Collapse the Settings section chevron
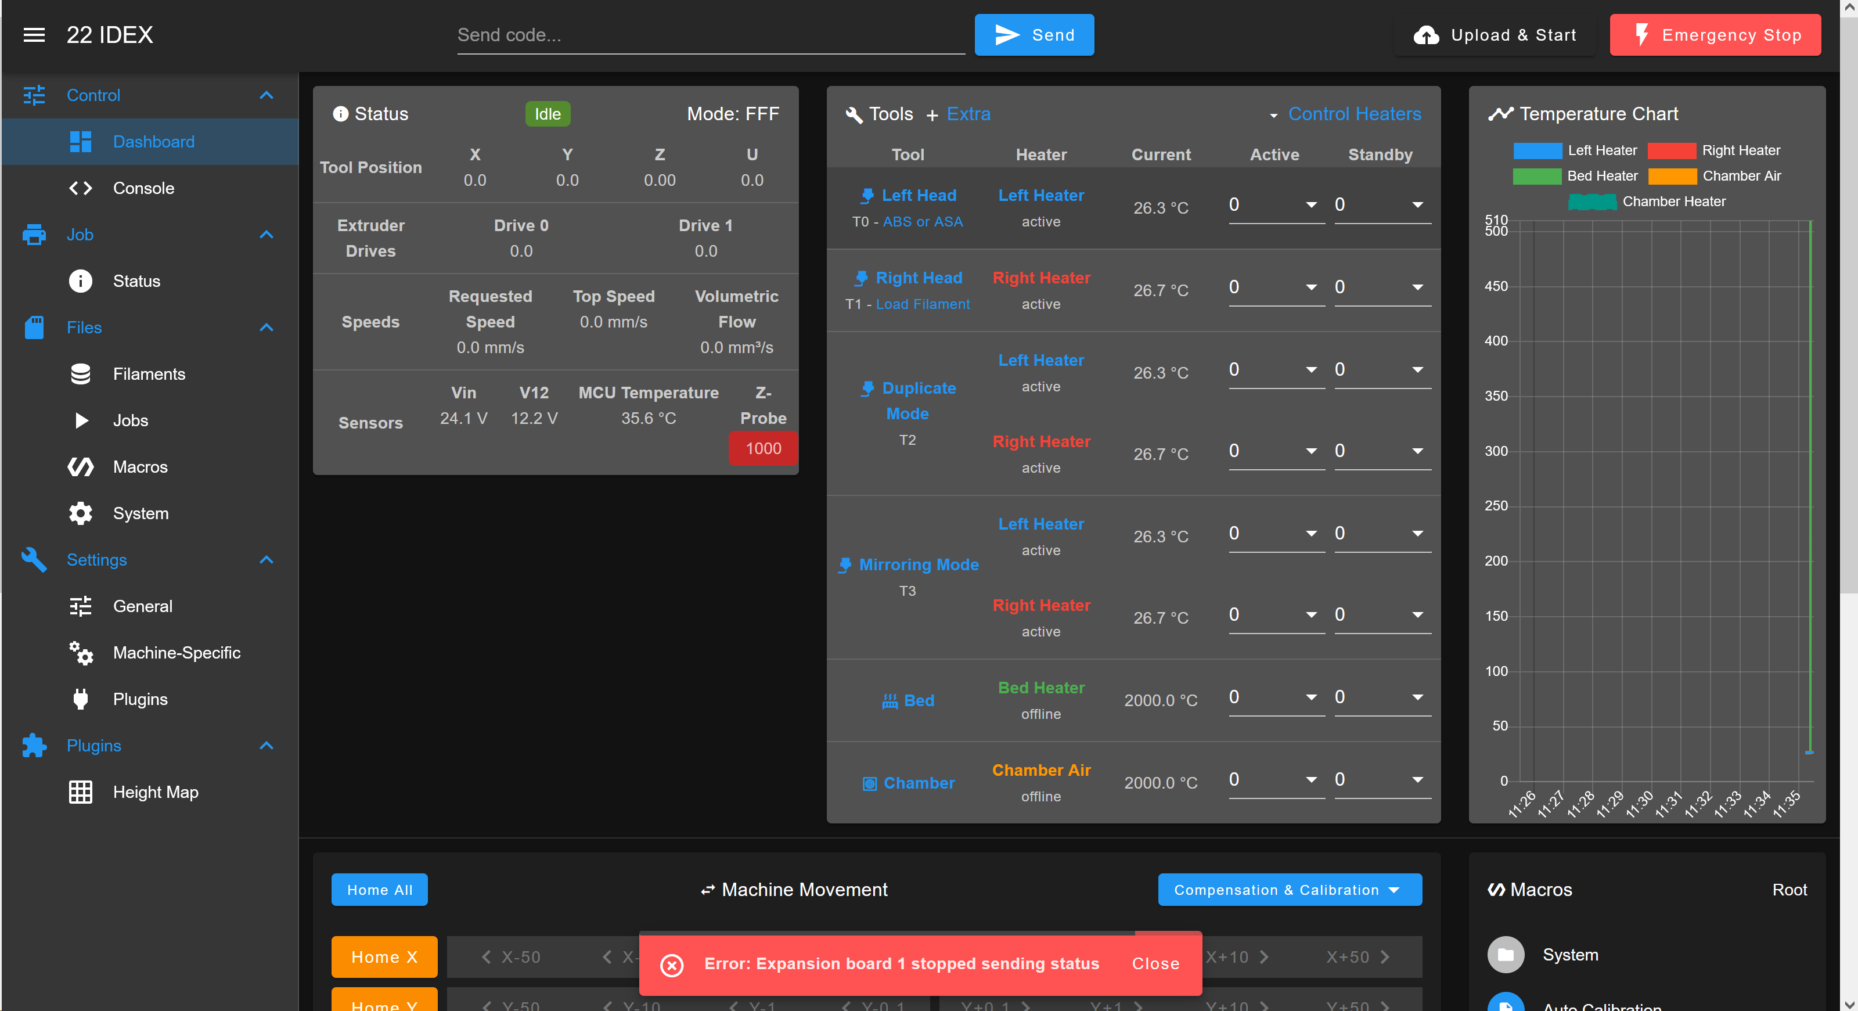1858x1011 pixels. click(266, 560)
